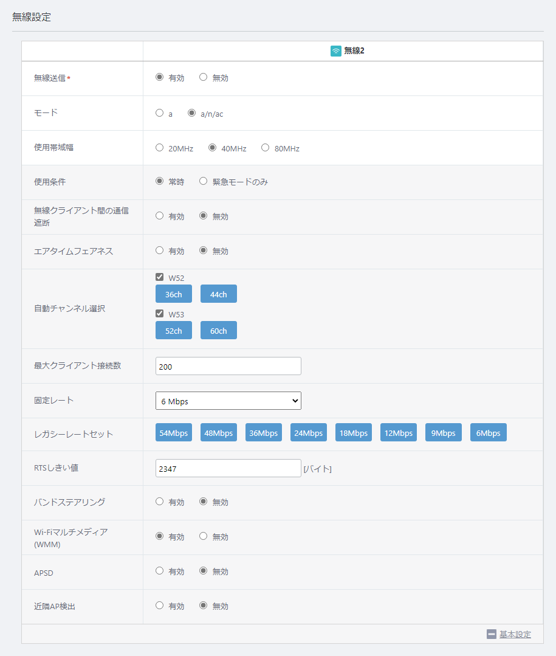Toggle the 18Mbps legacy rate
Image resolution: width=556 pixels, height=656 pixels.
coord(353,433)
